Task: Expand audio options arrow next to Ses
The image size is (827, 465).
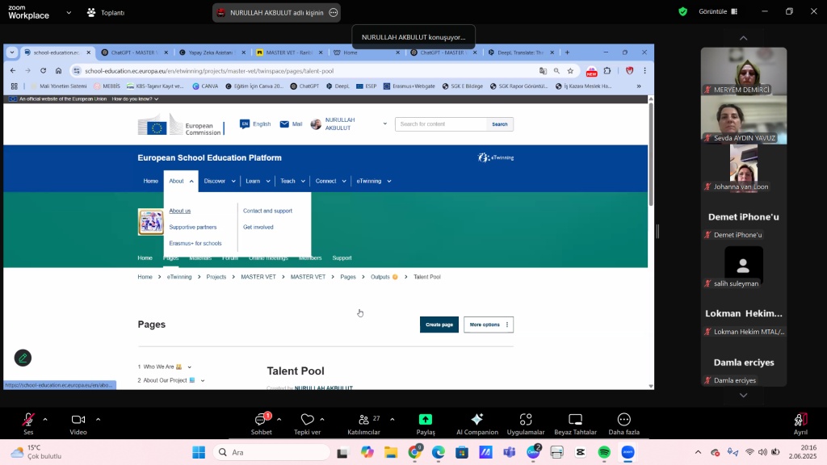Action: pos(45,419)
